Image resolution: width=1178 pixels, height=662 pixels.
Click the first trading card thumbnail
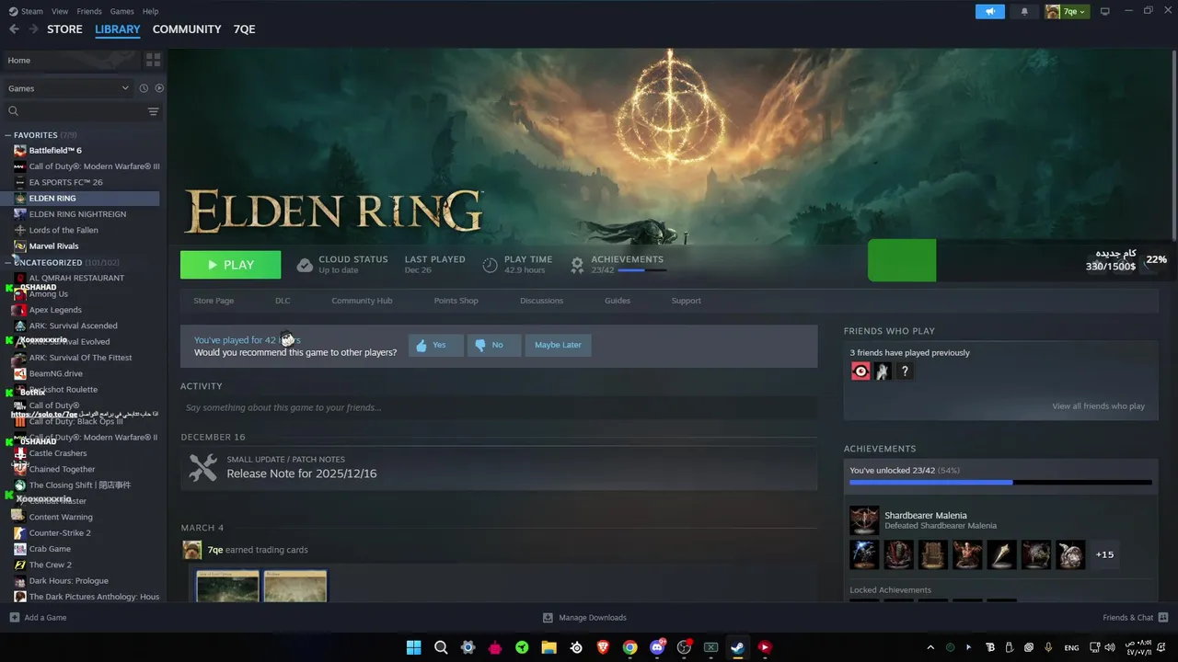227,587
